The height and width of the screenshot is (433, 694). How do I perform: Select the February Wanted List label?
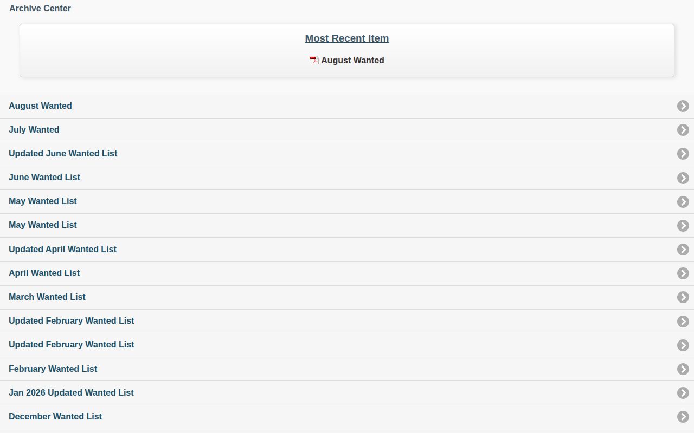53,369
